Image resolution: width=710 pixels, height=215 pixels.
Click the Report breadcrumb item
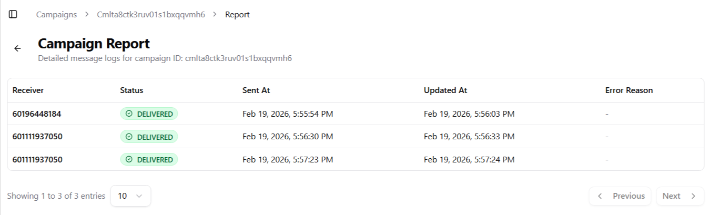(x=237, y=15)
